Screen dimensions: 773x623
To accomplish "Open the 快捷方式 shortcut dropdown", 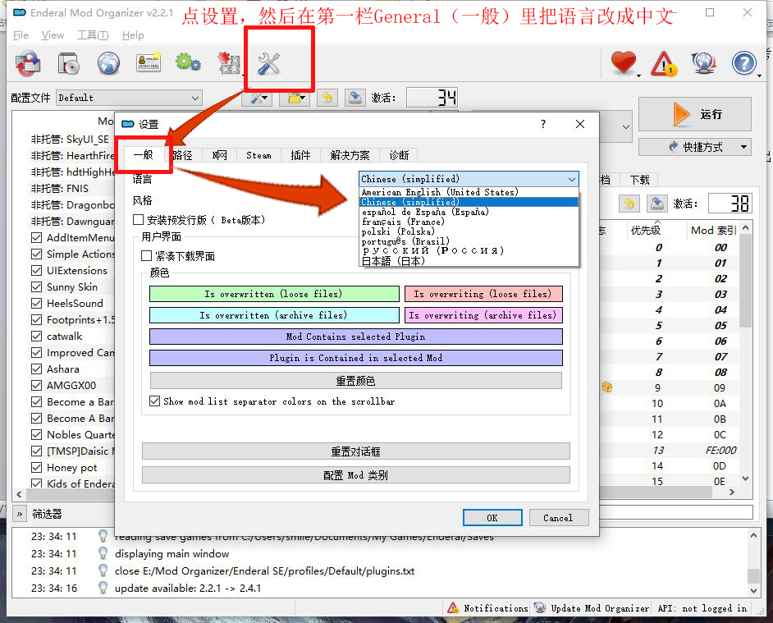I will [694, 147].
